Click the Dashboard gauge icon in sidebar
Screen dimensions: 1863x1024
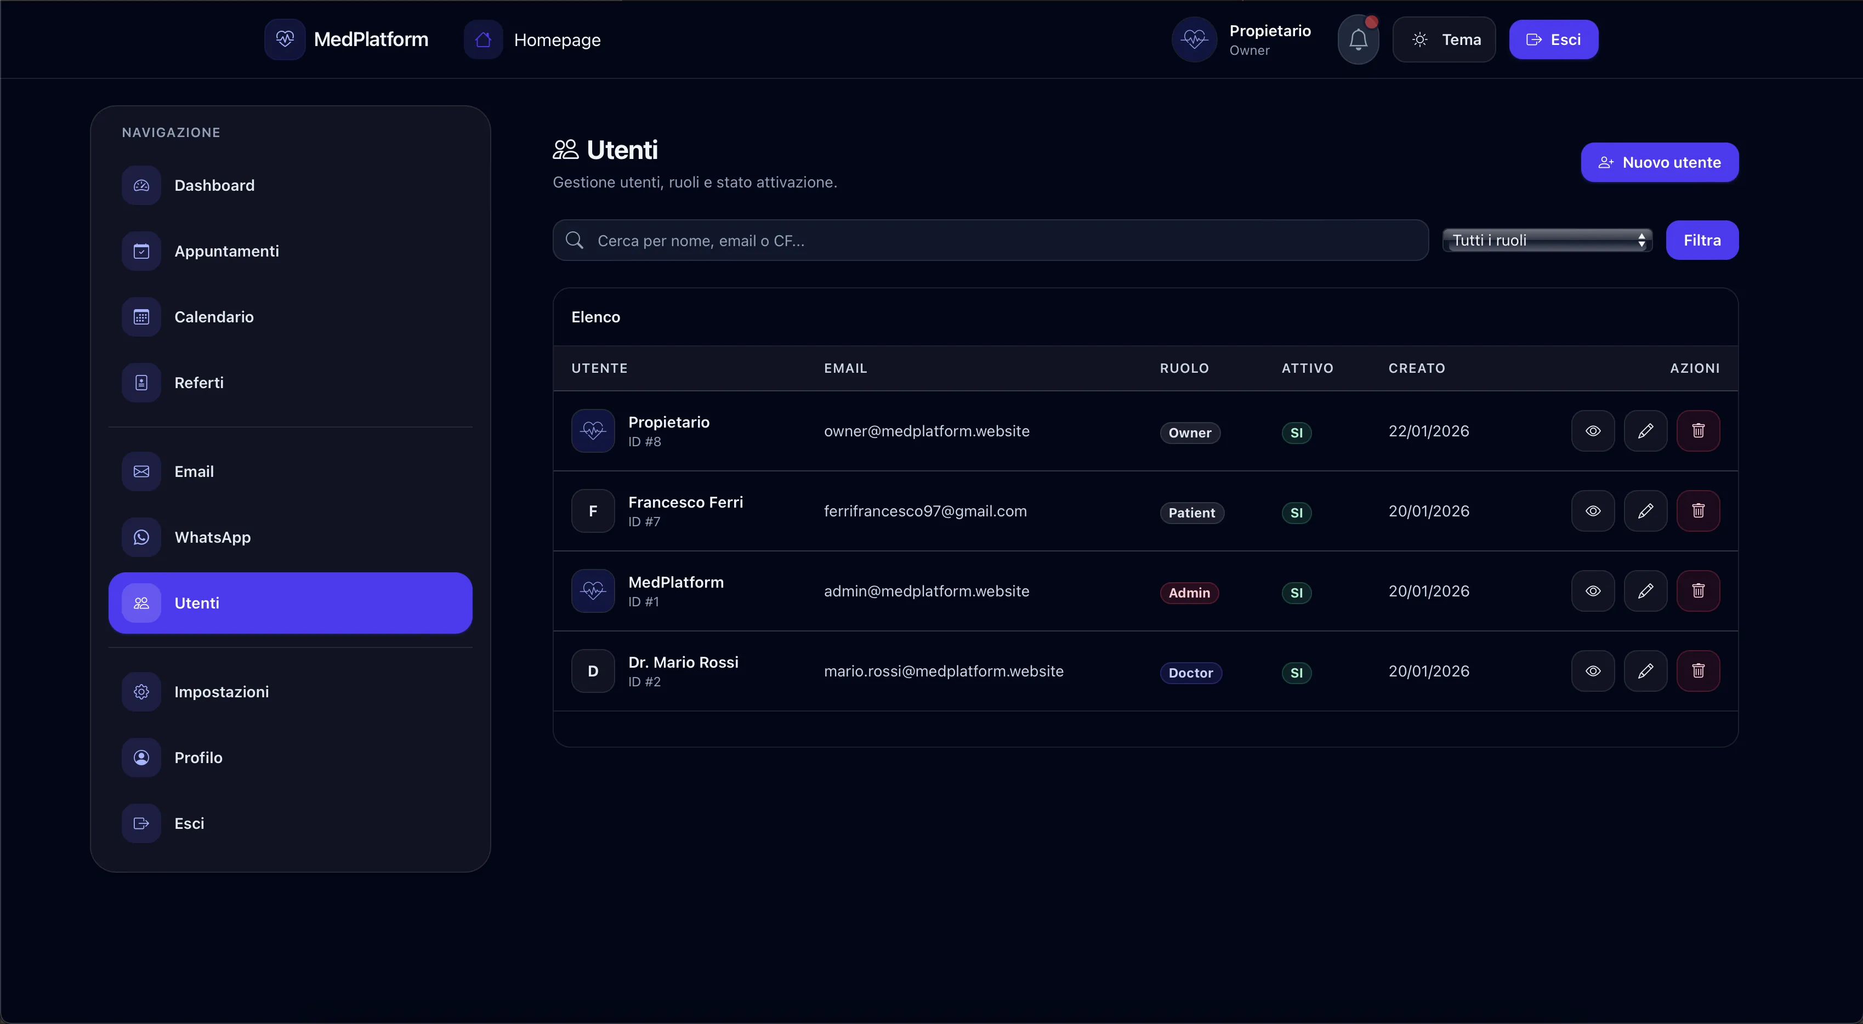tap(141, 185)
